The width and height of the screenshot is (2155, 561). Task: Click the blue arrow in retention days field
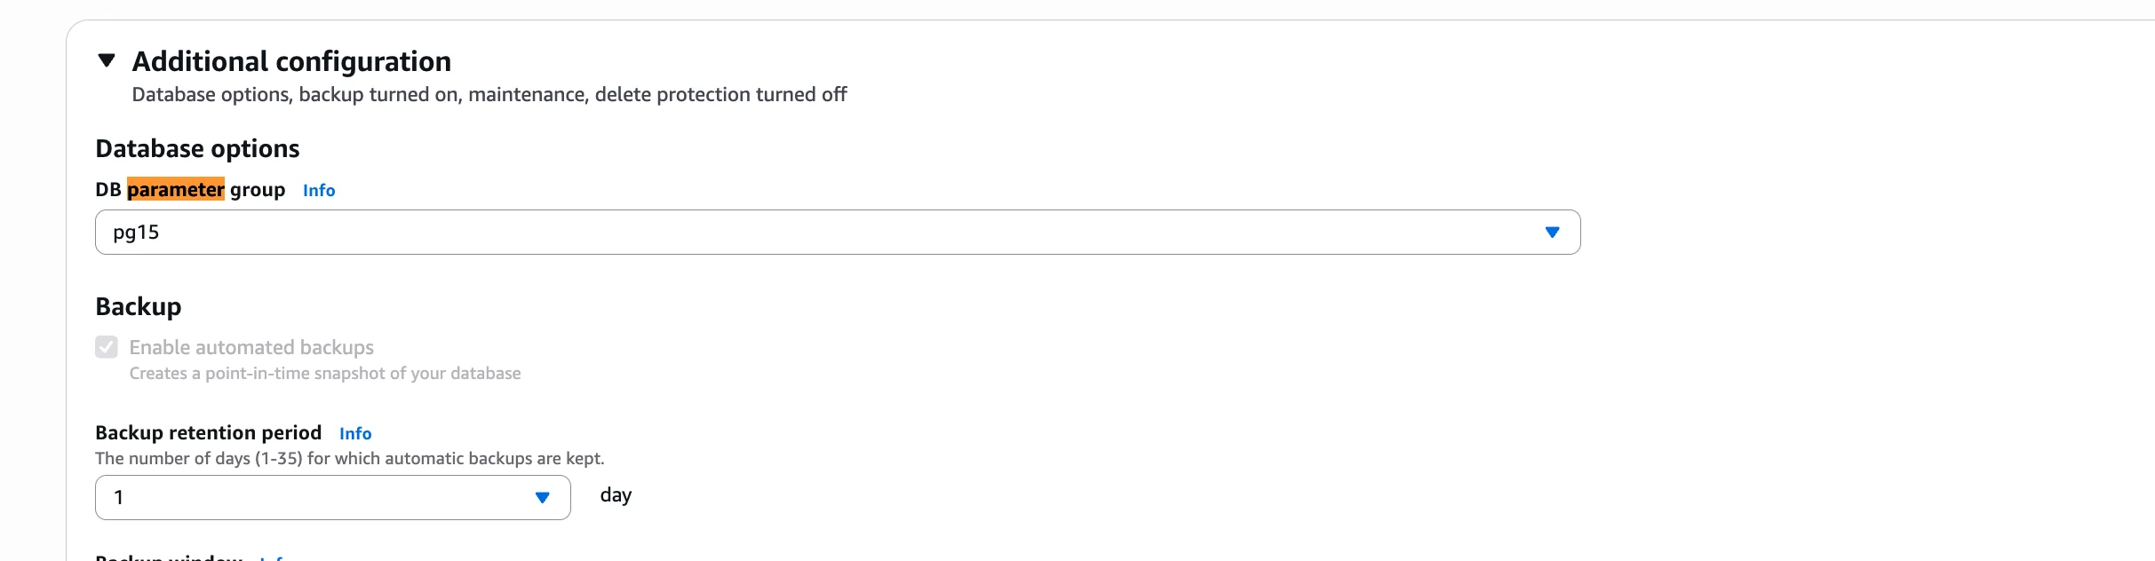pyautogui.click(x=542, y=497)
